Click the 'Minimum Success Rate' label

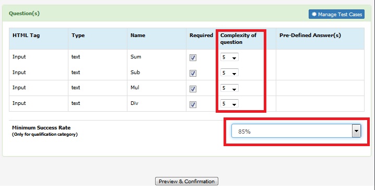(x=41, y=127)
